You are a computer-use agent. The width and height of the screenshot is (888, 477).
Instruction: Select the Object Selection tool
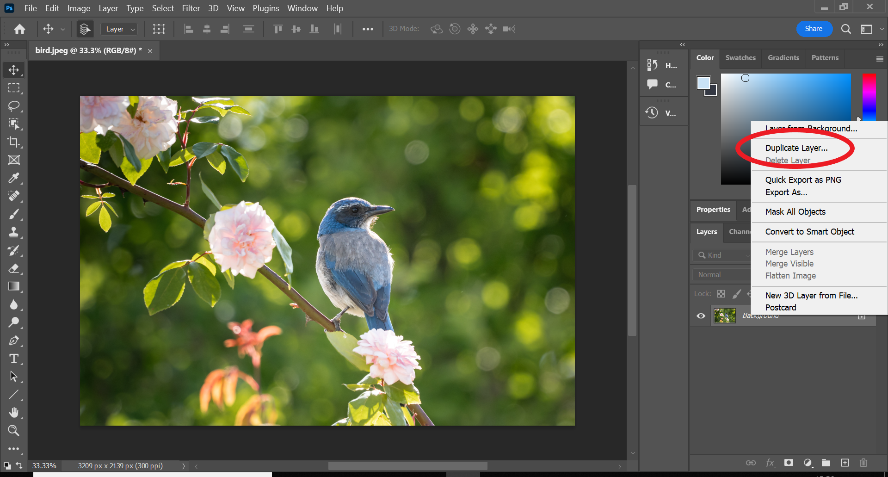[x=14, y=124]
